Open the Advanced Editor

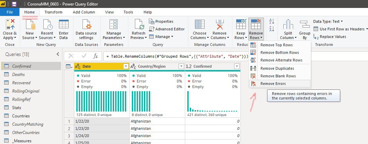coord(167,29)
